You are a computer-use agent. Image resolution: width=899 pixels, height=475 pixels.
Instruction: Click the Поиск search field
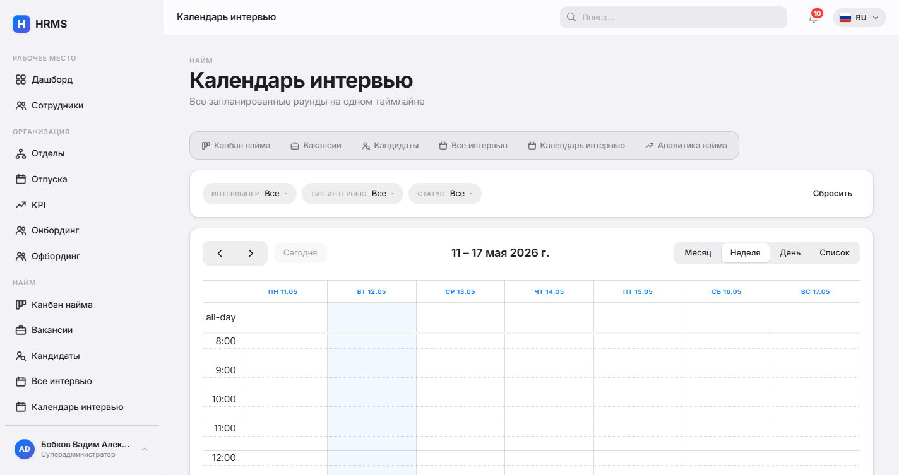click(674, 18)
